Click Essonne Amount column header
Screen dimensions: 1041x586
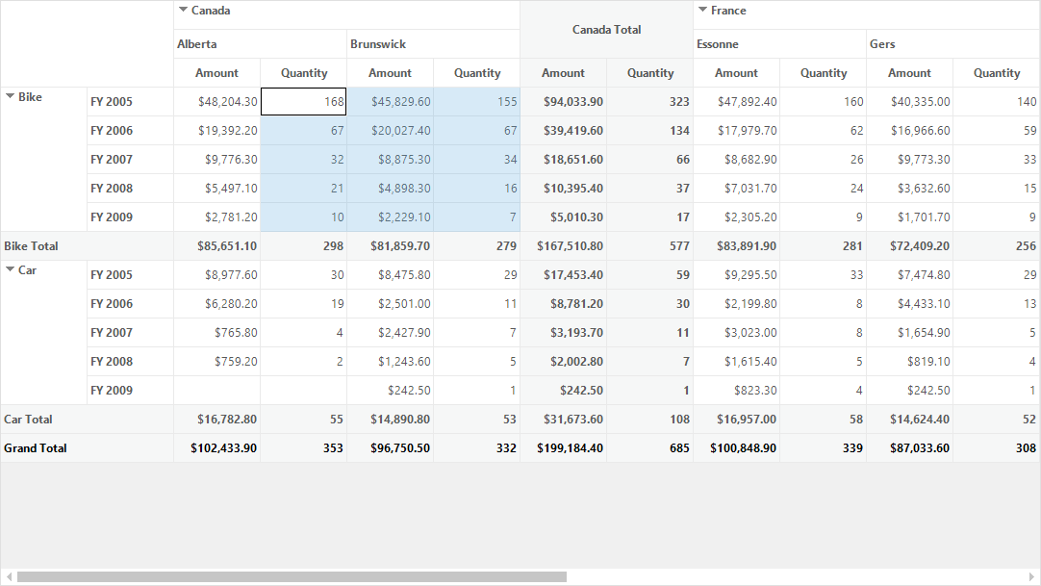pos(737,73)
